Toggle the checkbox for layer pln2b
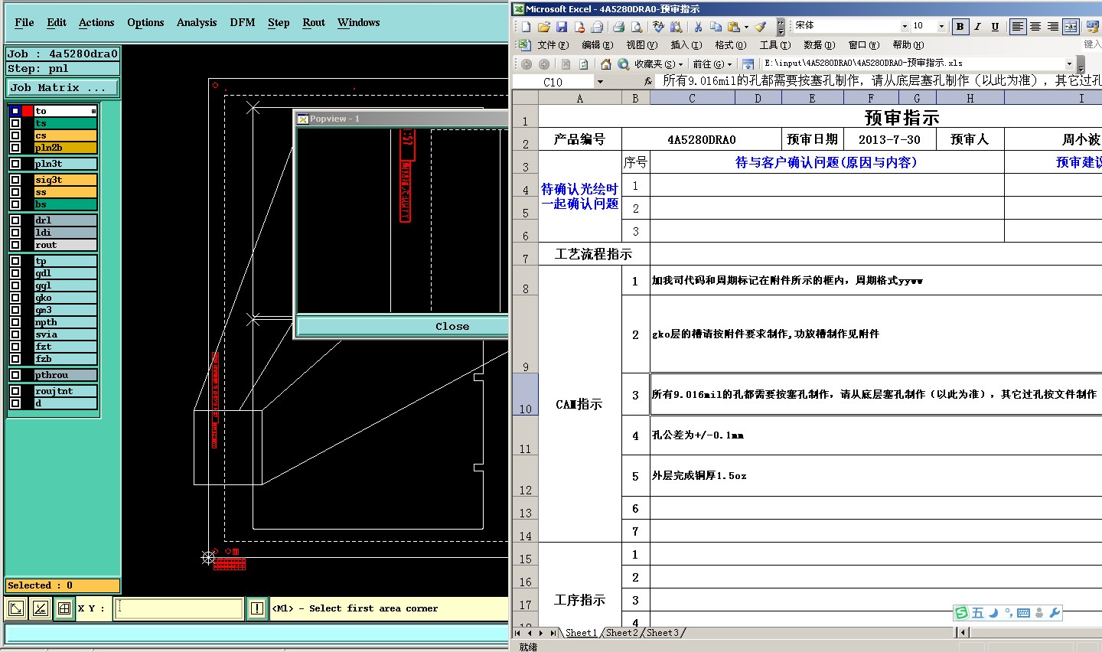This screenshot has width=1102, height=652. (15, 148)
